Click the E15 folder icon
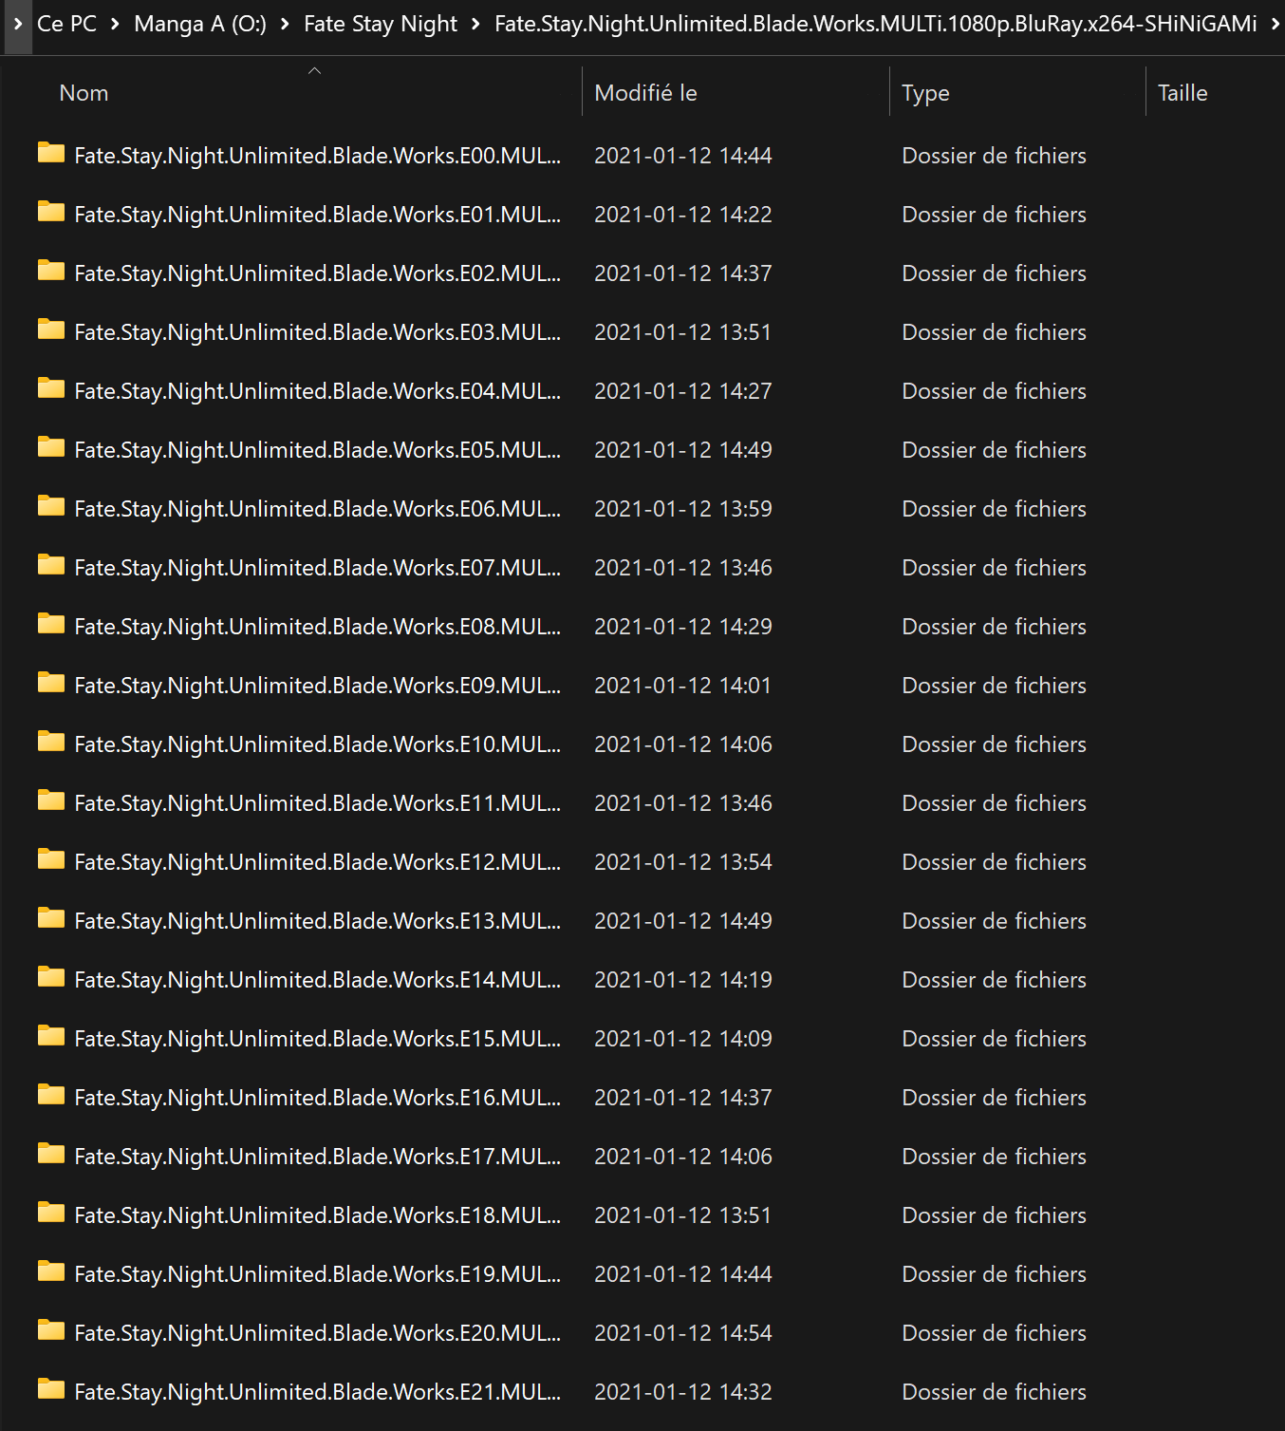Screen dimensions: 1285x1431 click(51, 1036)
